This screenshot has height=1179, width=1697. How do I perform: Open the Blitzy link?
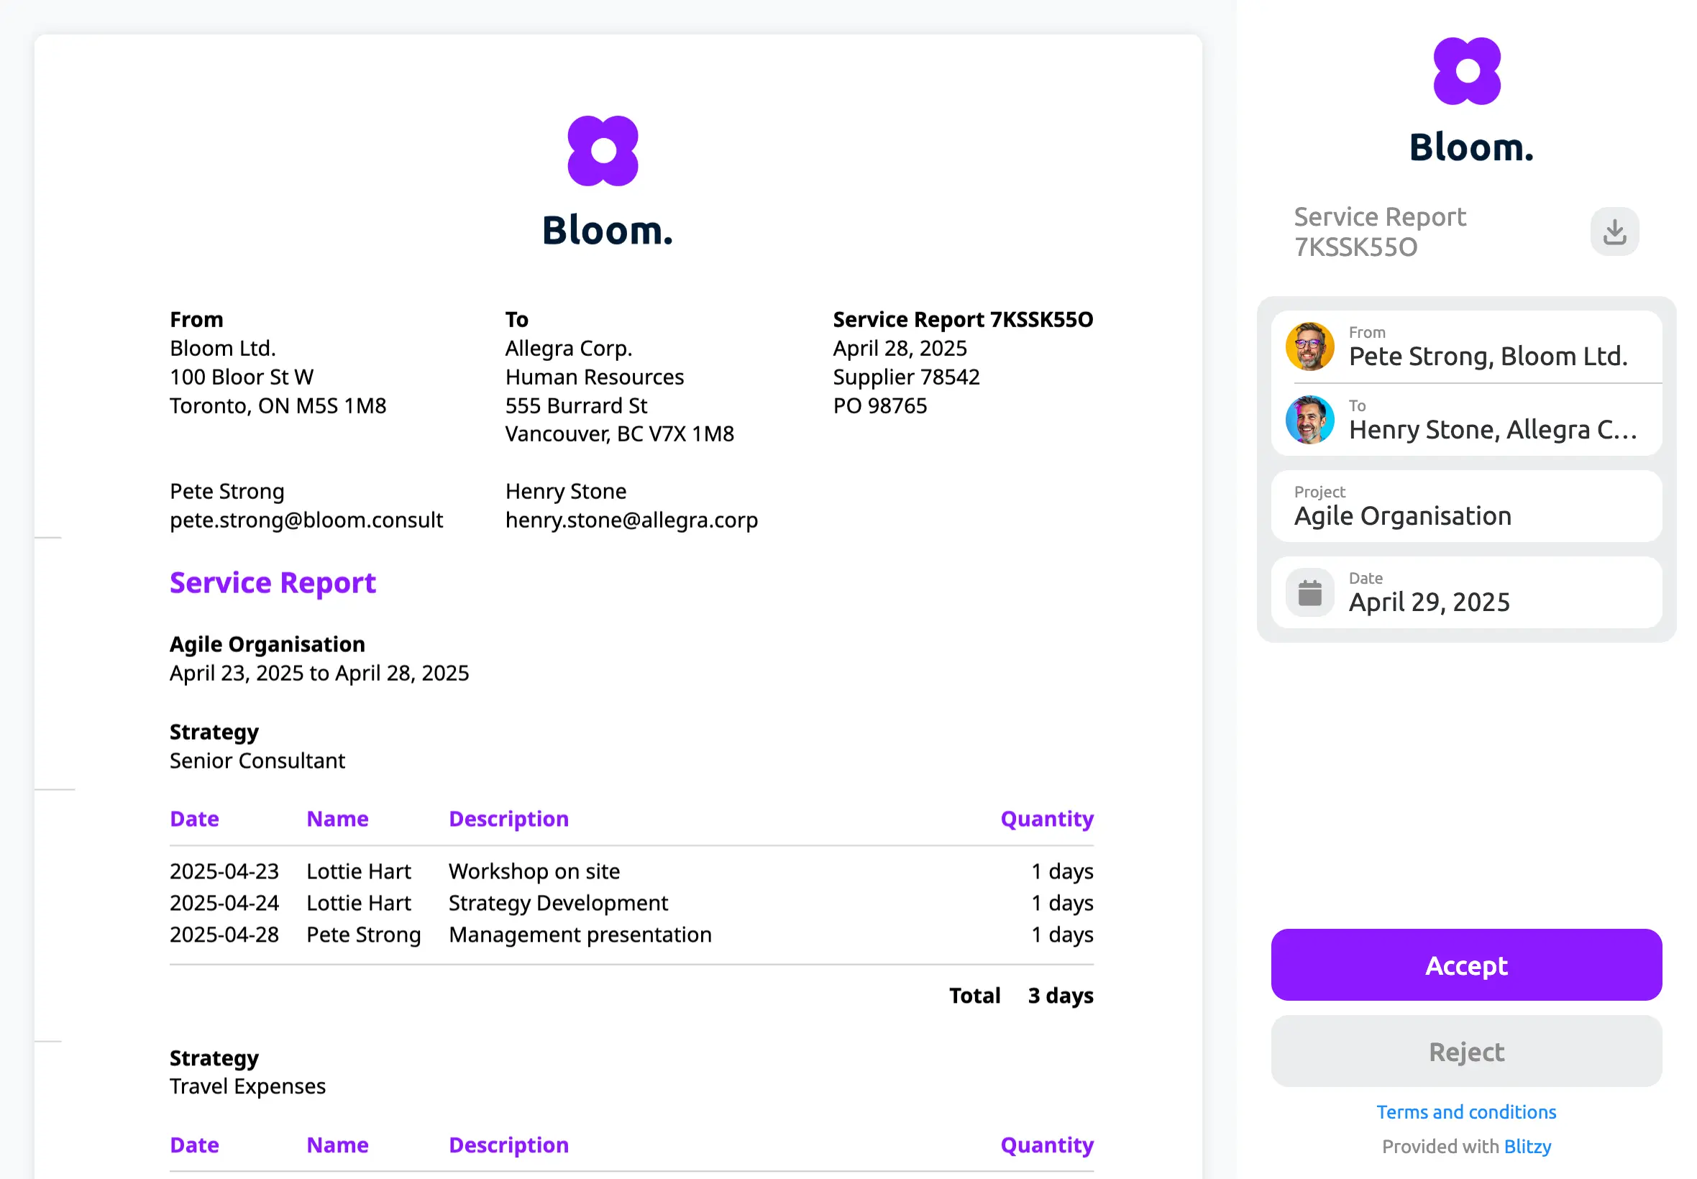(1527, 1147)
